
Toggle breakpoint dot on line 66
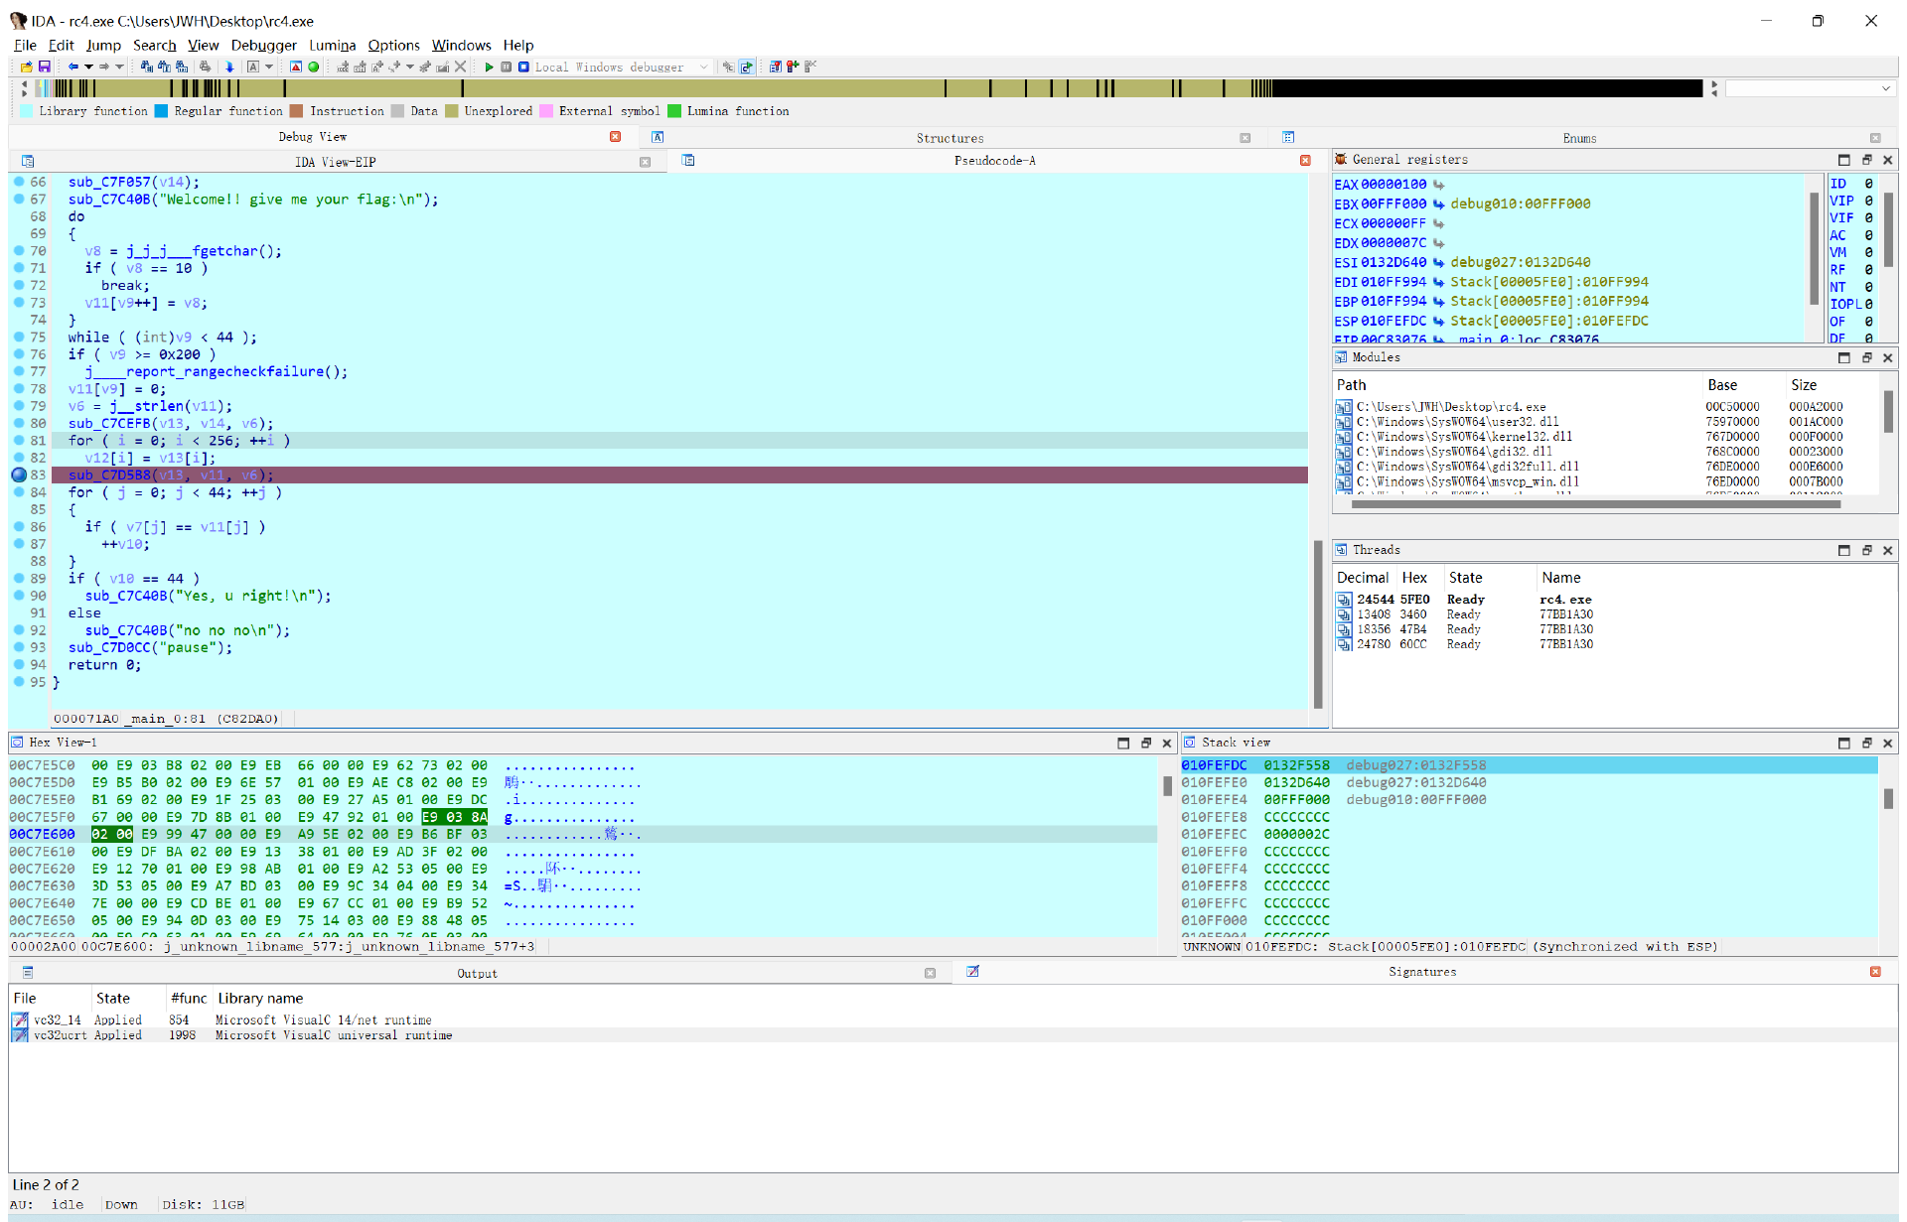click(x=19, y=182)
